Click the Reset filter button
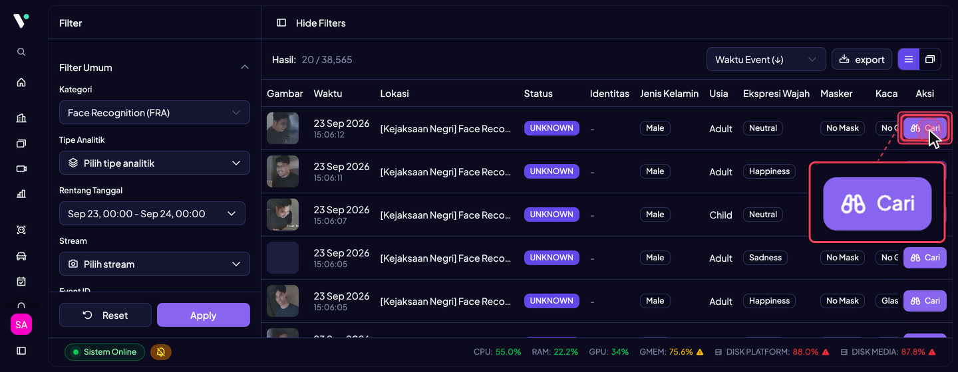 (105, 315)
